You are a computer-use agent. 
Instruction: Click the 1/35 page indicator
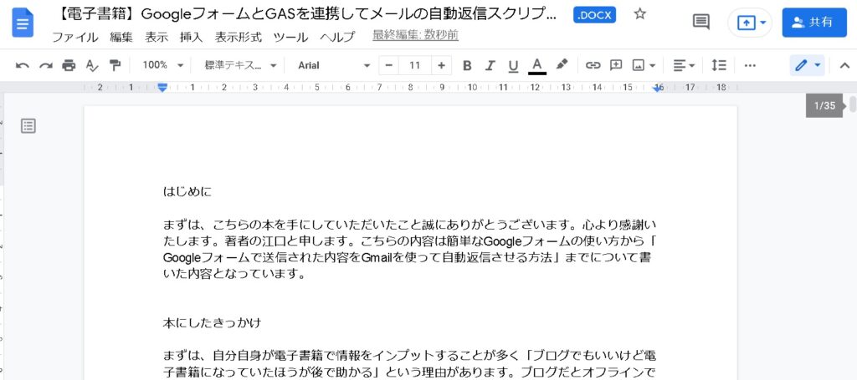click(x=824, y=106)
